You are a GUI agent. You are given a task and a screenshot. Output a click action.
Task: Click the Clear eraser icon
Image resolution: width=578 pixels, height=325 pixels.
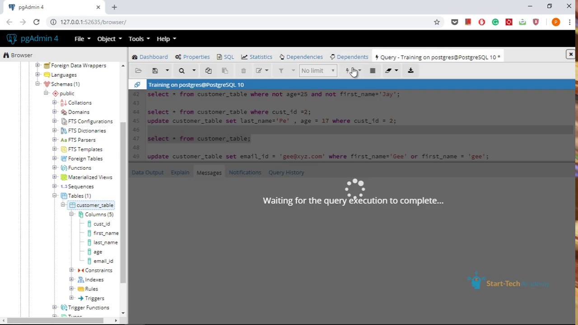coord(388,70)
